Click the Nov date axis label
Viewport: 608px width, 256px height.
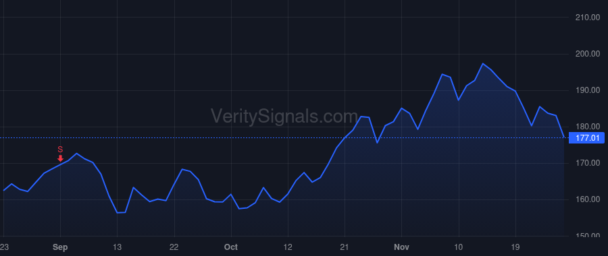[x=402, y=247]
